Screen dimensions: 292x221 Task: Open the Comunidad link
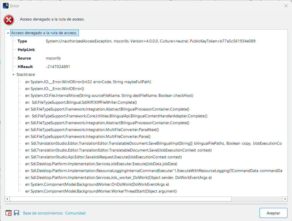click(75, 213)
